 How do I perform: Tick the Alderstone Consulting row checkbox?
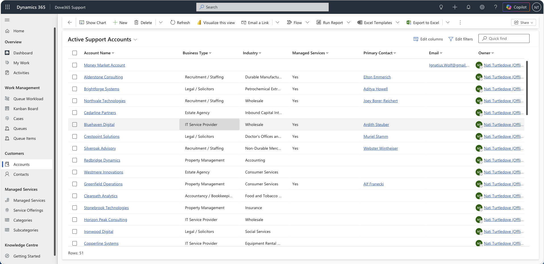click(75, 77)
